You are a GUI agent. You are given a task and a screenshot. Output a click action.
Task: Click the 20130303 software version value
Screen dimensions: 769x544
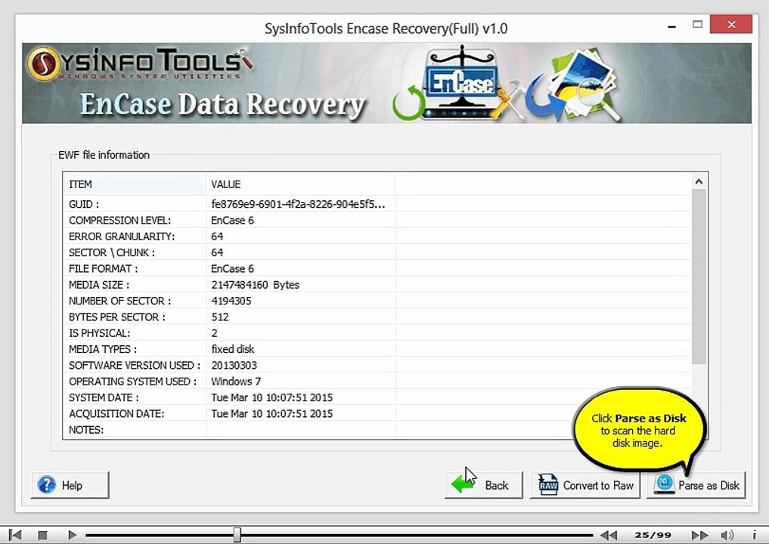click(234, 366)
